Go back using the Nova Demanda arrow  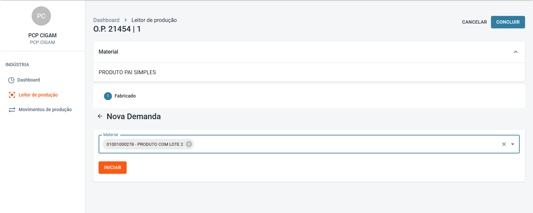pos(100,116)
